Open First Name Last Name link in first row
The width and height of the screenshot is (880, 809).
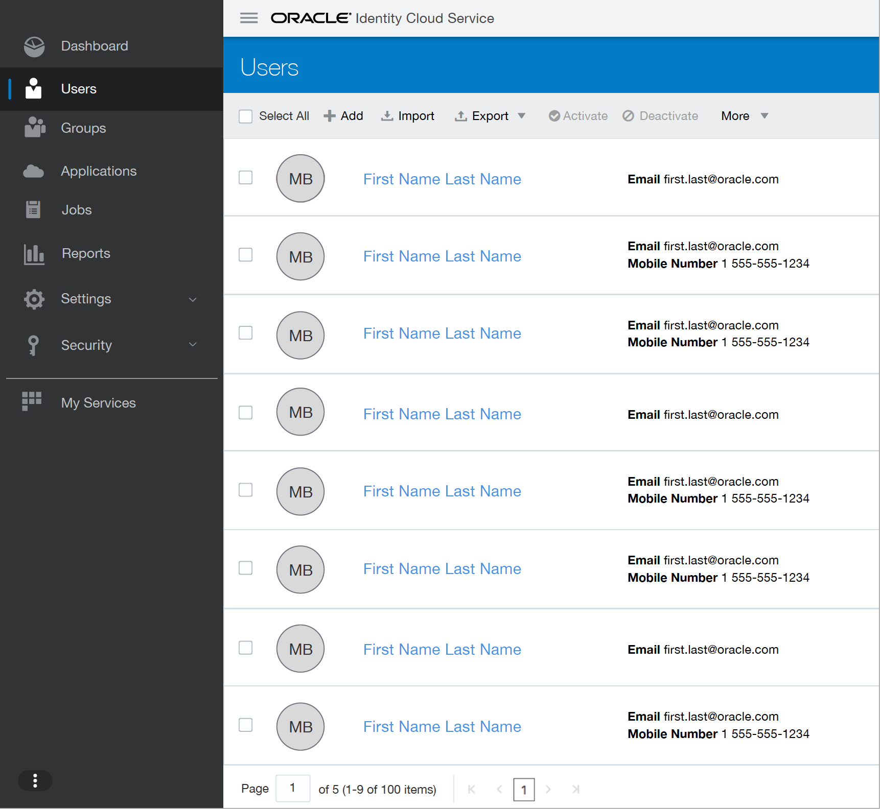(442, 179)
